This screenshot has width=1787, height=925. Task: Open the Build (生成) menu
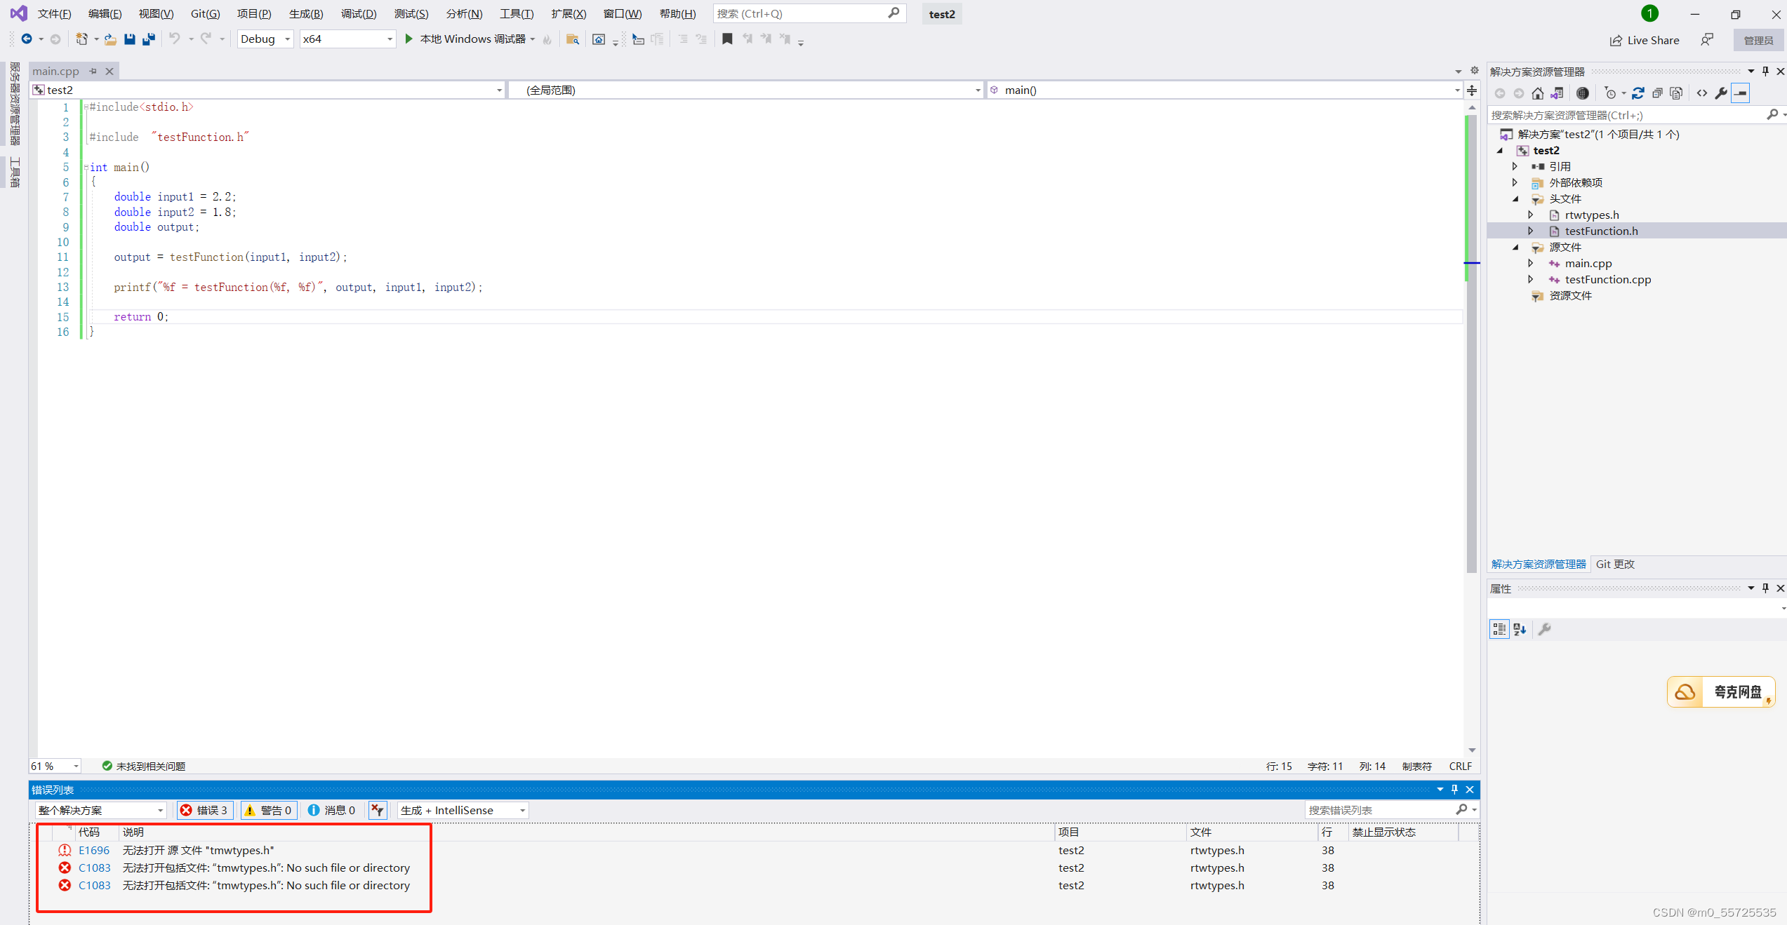tap(305, 14)
